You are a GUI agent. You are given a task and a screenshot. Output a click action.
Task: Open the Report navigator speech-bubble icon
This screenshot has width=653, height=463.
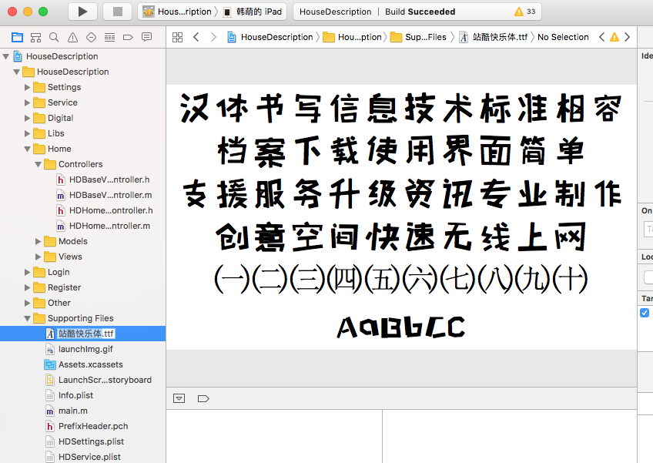pyautogui.click(x=146, y=37)
